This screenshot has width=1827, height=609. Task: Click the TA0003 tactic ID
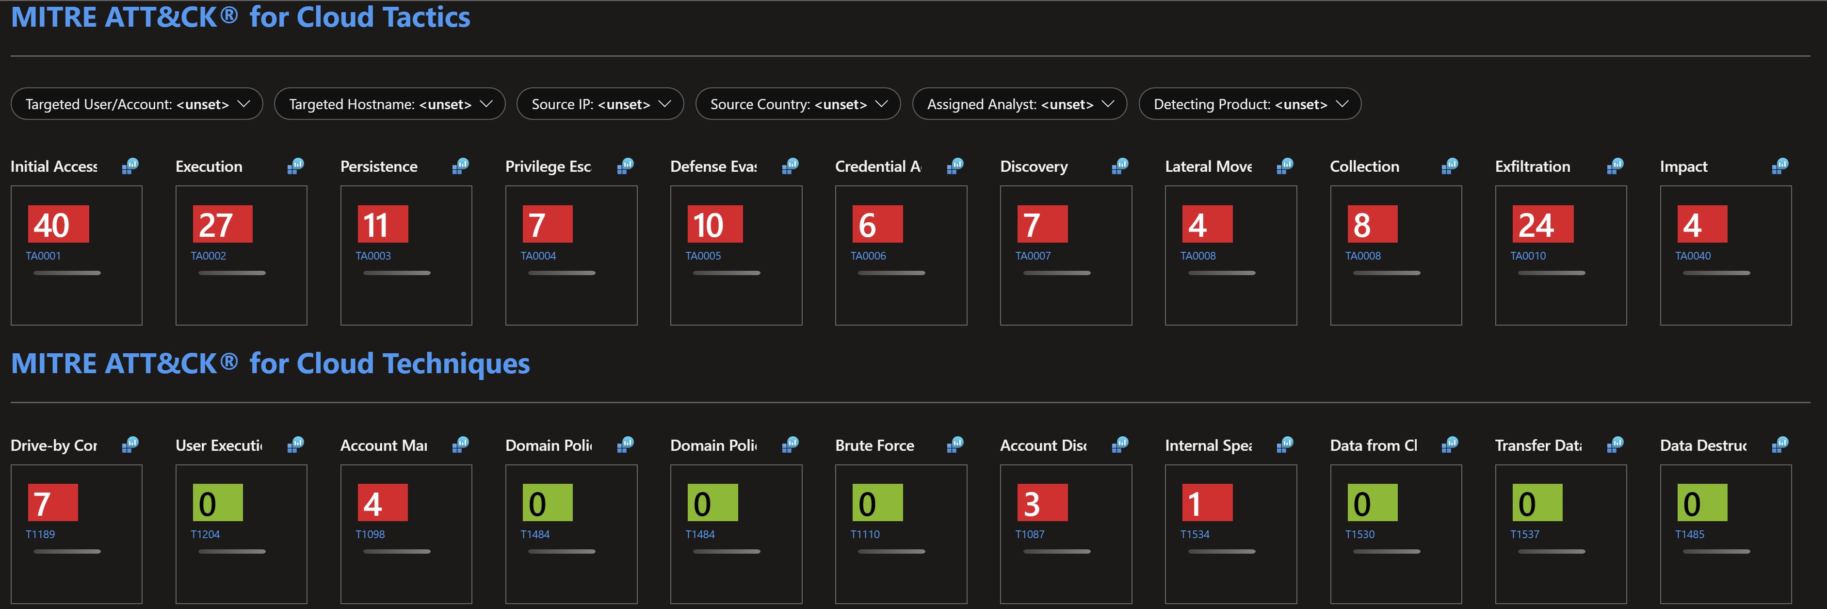pos(373,256)
